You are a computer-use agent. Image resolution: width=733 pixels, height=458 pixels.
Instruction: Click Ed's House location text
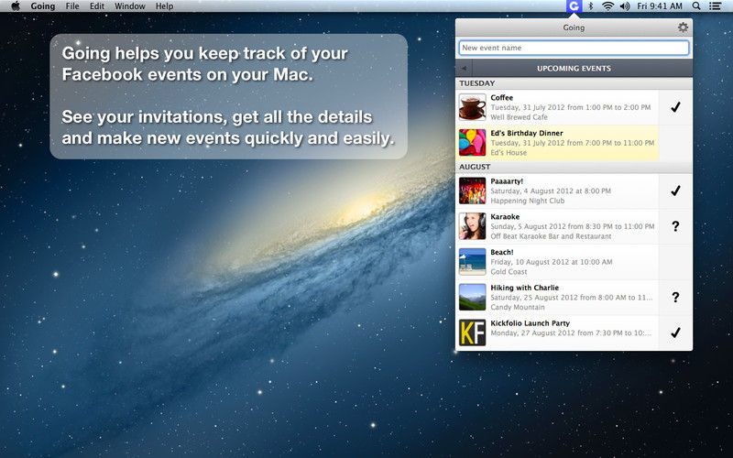pos(509,153)
